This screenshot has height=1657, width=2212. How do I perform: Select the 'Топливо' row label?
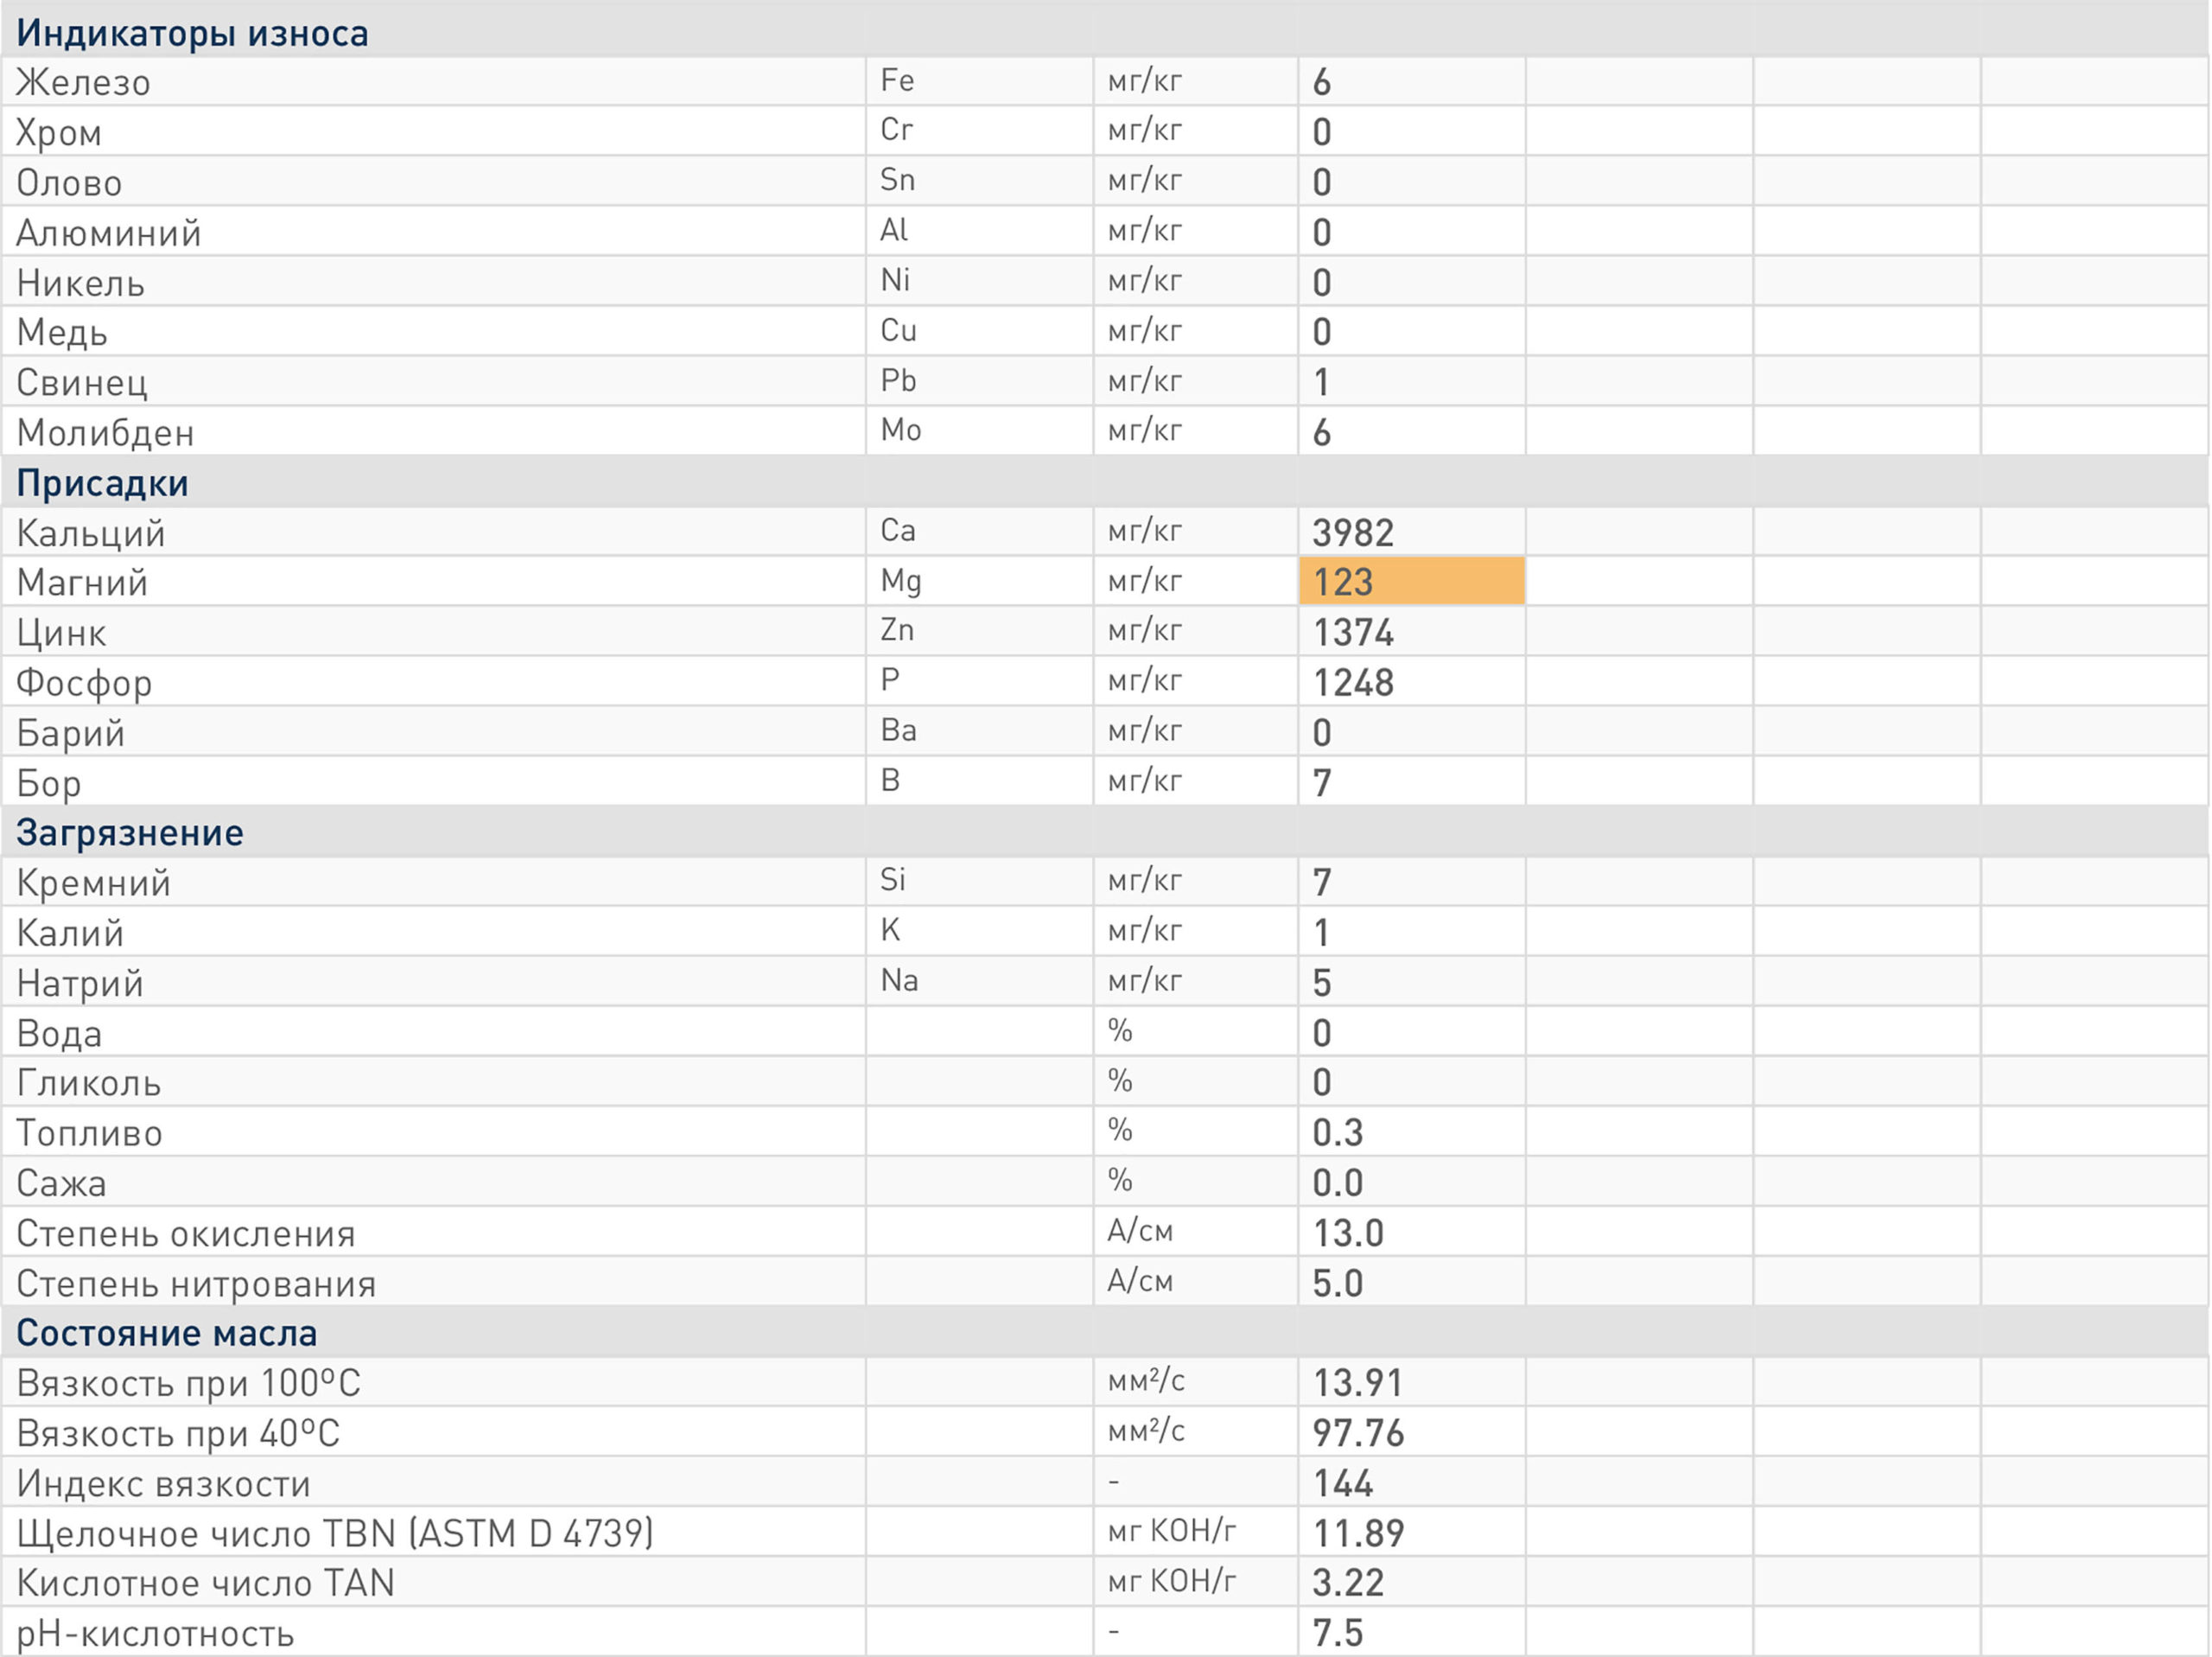click(89, 1132)
